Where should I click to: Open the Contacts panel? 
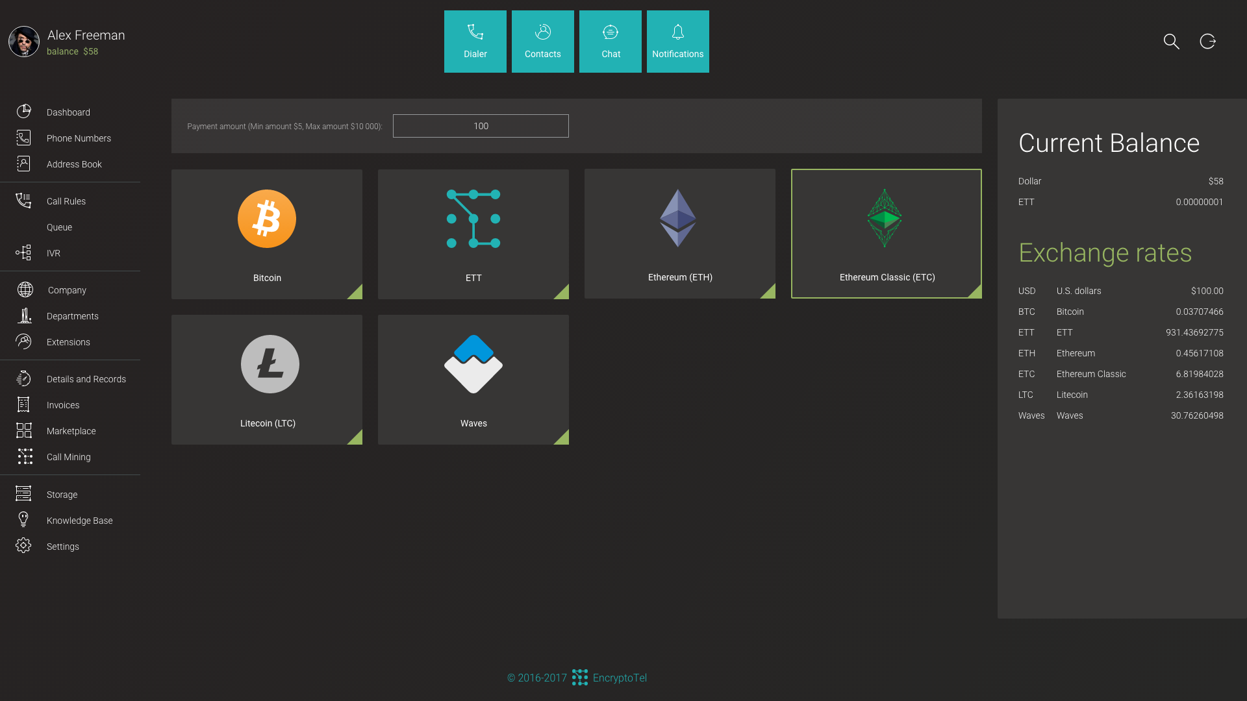coord(543,42)
